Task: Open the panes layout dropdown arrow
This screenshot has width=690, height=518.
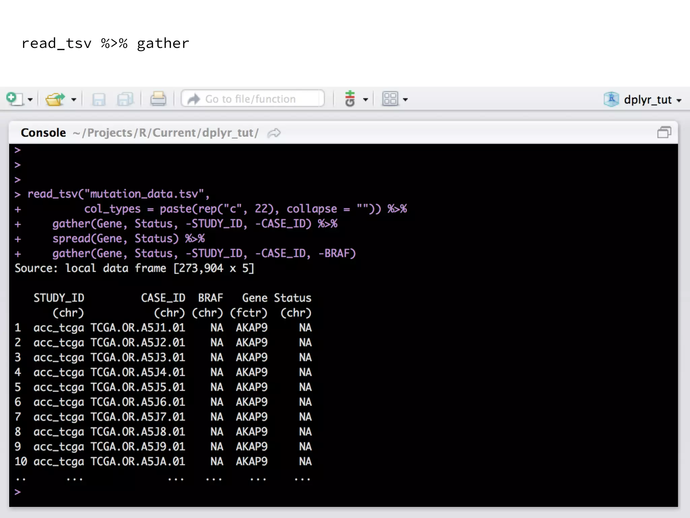Action: [405, 99]
